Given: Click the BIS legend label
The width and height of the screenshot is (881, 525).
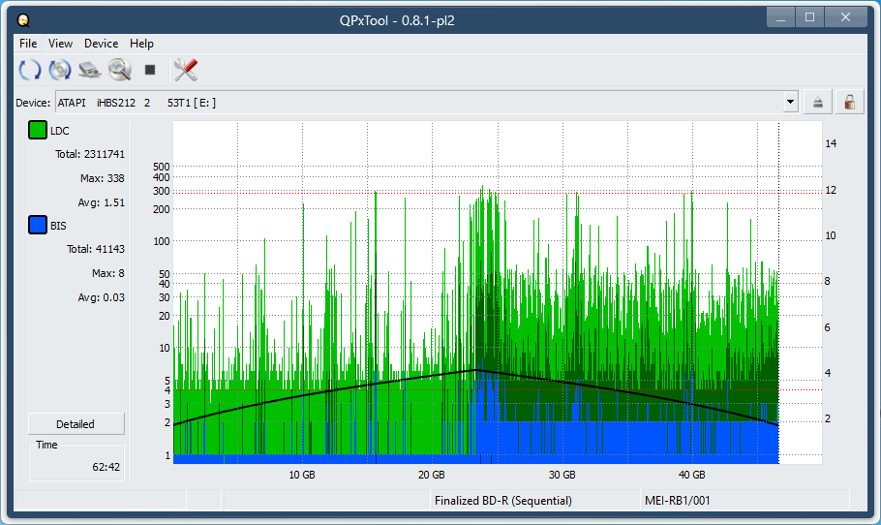Looking at the screenshot, I should pos(58,226).
